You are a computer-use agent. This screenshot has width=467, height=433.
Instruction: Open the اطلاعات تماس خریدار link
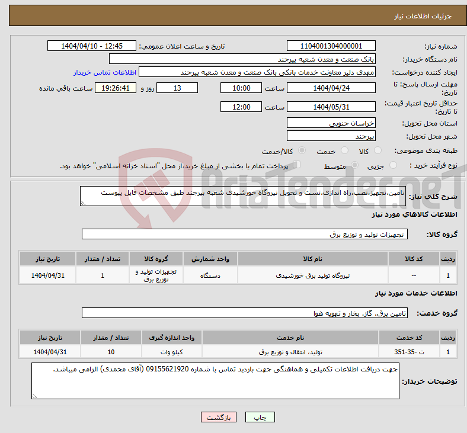(x=105, y=72)
